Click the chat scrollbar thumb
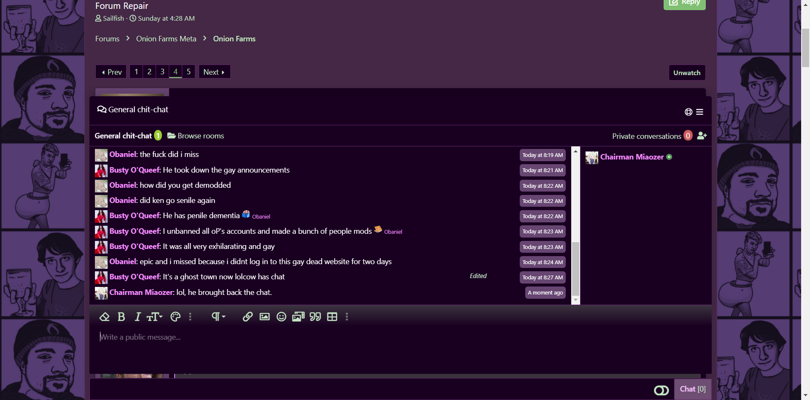The height and width of the screenshot is (400, 810). click(x=575, y=269)
